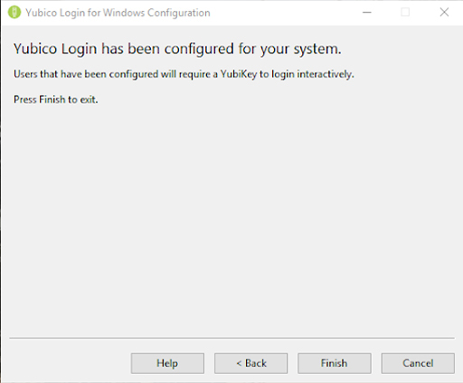This screenshot has height=383, width=463.
Task: Click the grayed-out maximize window button
Action: (405, 13)
